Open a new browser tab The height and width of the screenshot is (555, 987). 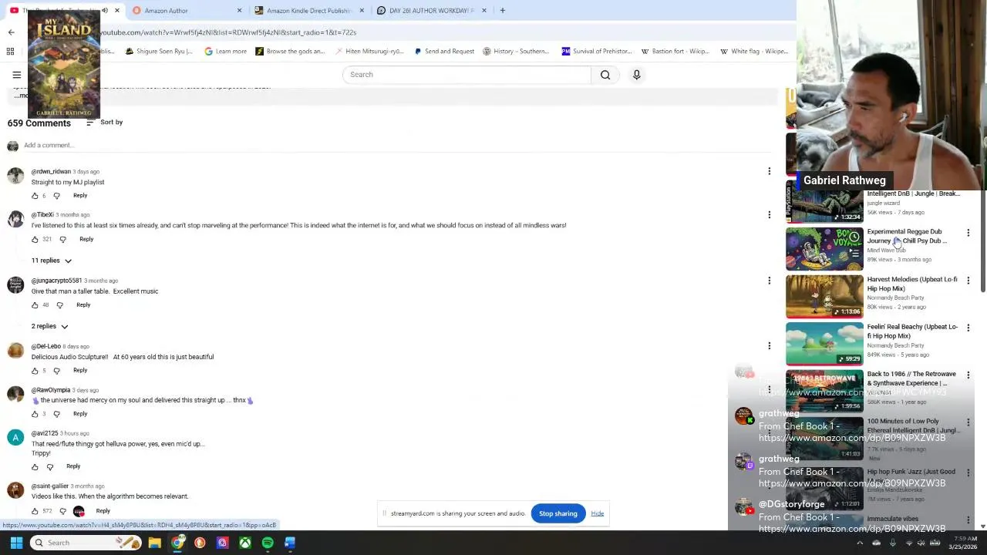[502, 11]
